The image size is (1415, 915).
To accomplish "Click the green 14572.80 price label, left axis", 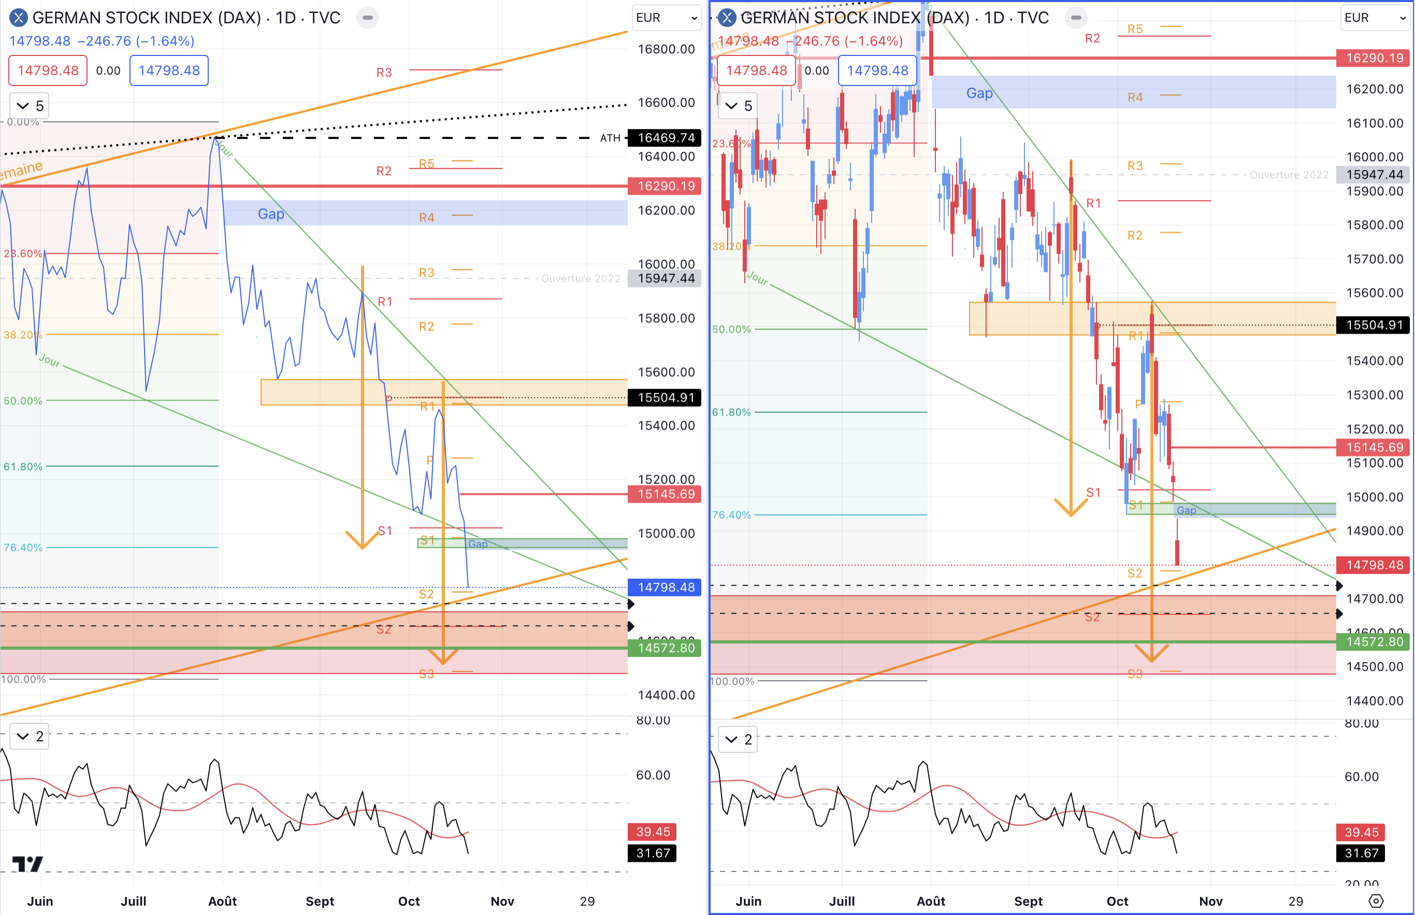I will pyautogui.click(x=665, y=648).
